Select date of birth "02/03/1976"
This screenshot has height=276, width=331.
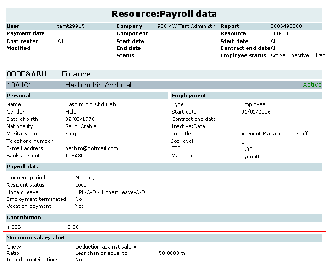80,119
